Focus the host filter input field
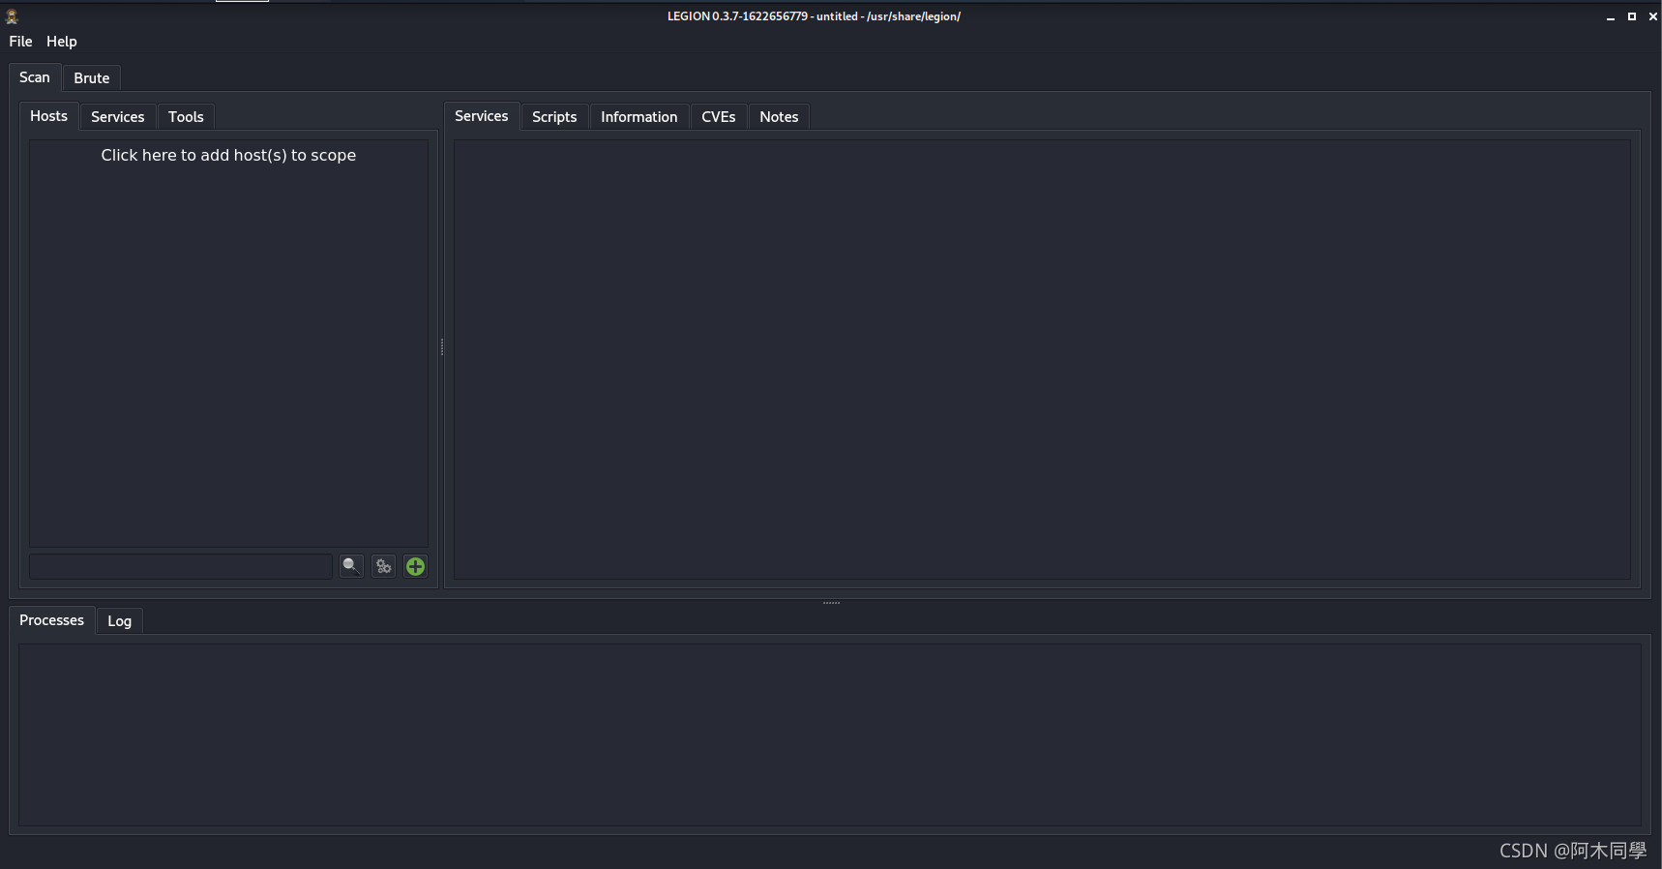The height and width of the screenshot is (869, 1662). pos(181,566)
